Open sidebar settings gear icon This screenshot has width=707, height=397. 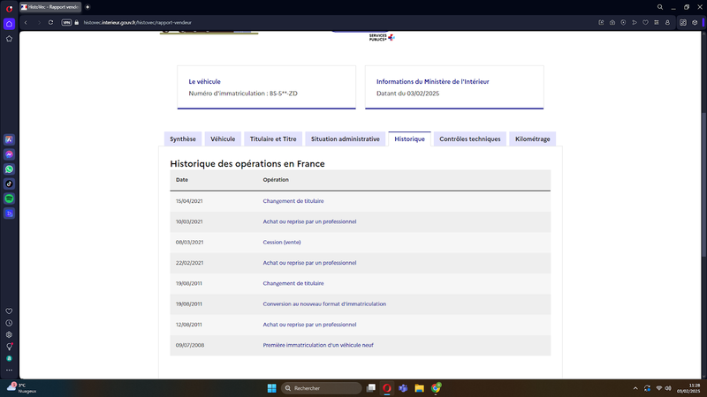click(9, 335)
